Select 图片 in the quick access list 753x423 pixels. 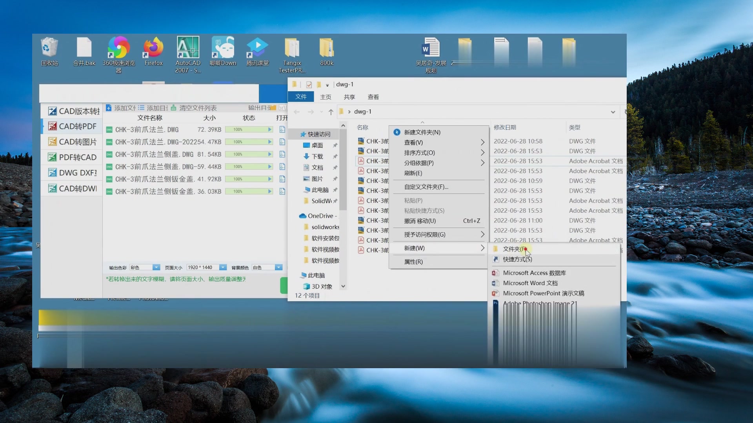(x=313, y=179)
